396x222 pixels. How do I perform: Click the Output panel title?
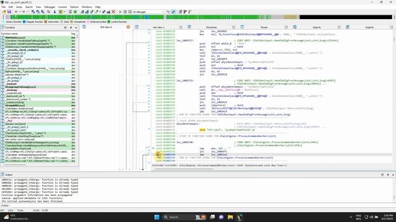pyautogui.click(x=9, y=175)
